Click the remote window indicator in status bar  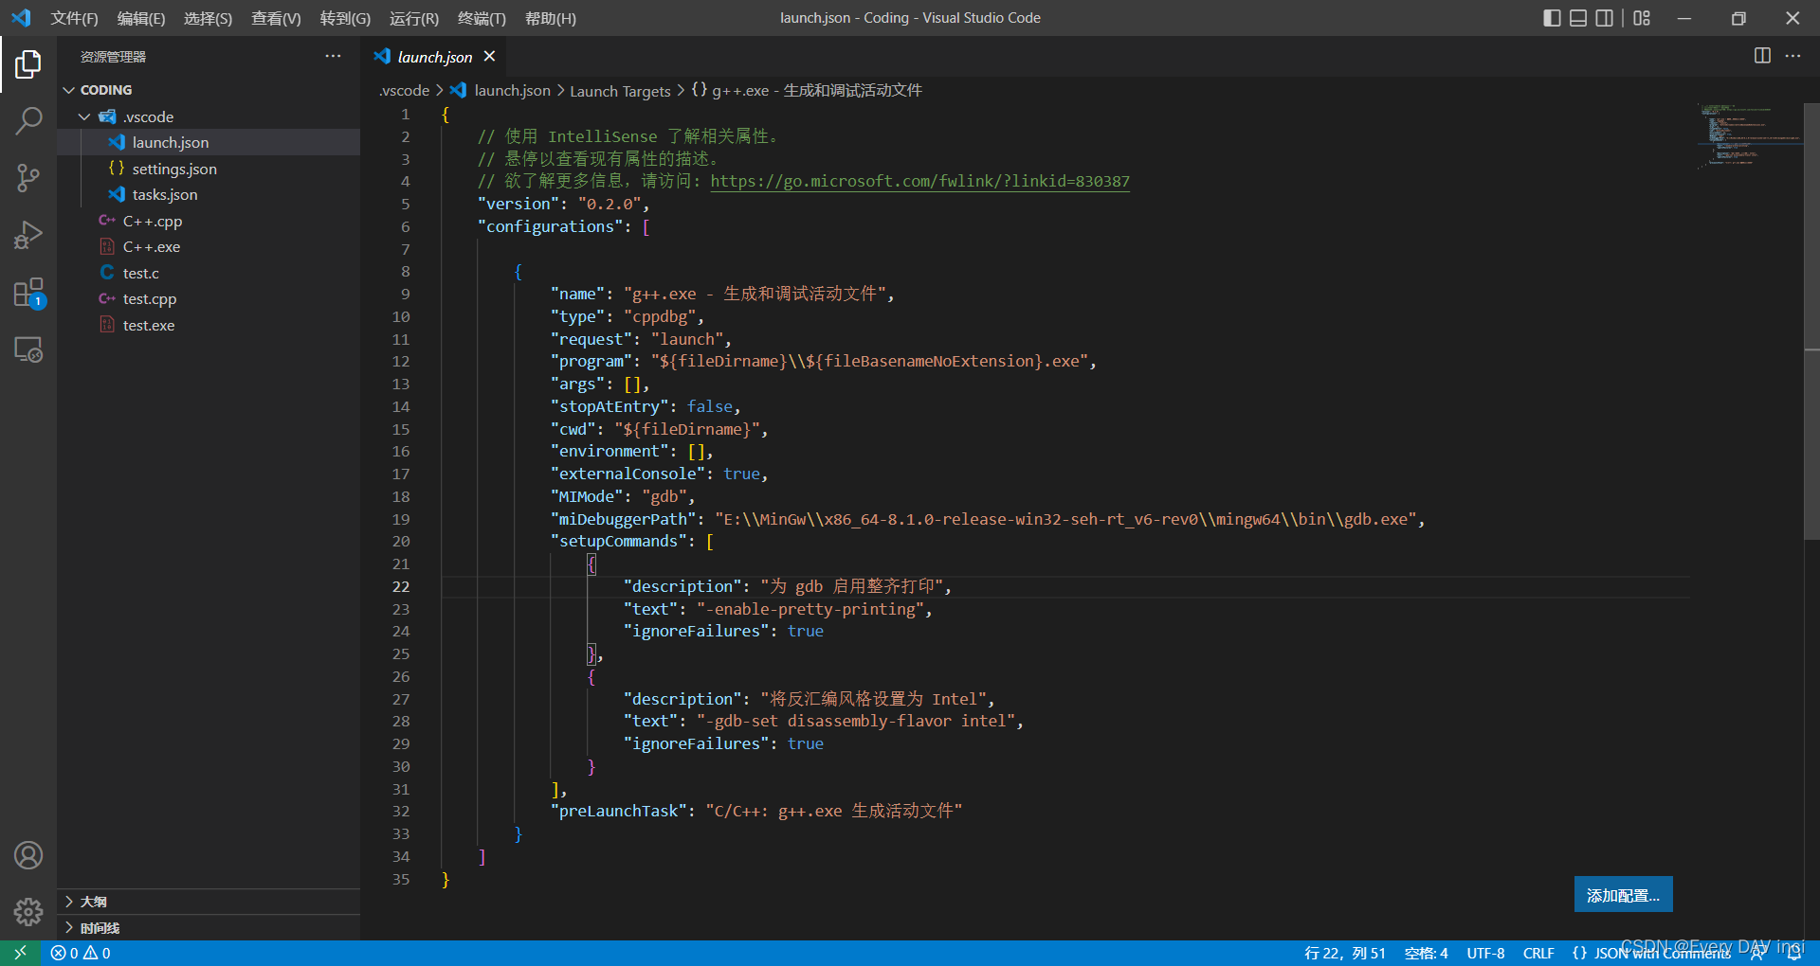pyautogui.click(x=20, y=953)
